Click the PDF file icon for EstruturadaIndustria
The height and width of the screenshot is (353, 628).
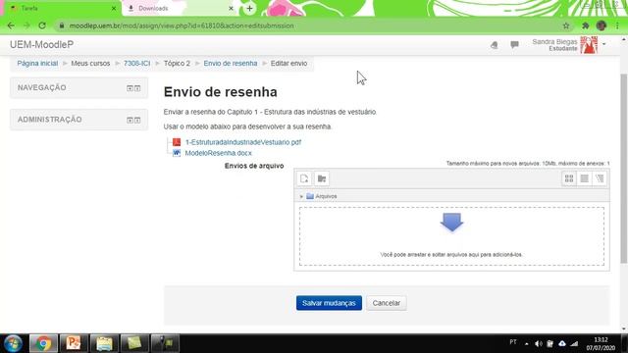[177, 142]
